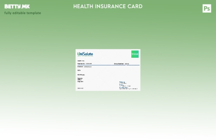
Task: Select the Group Number field on card
Action: (x=122, y=64)
